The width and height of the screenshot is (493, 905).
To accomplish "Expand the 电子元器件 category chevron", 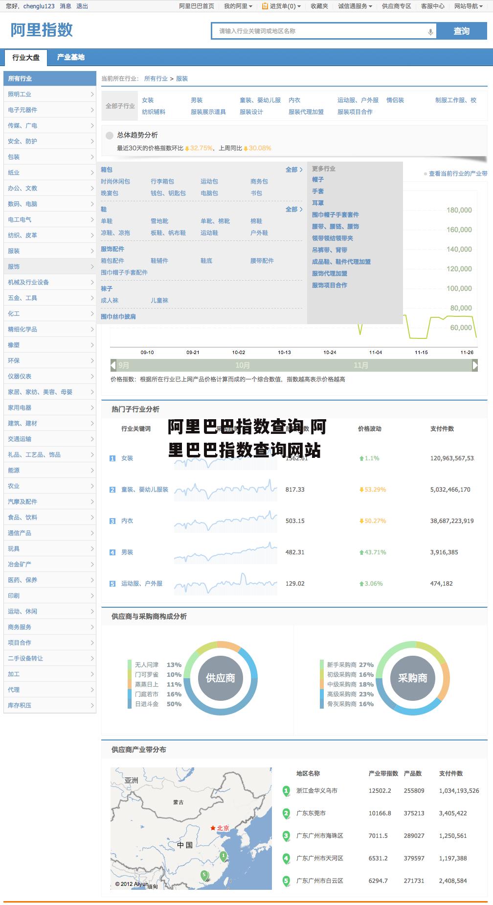I will point(92,110).
